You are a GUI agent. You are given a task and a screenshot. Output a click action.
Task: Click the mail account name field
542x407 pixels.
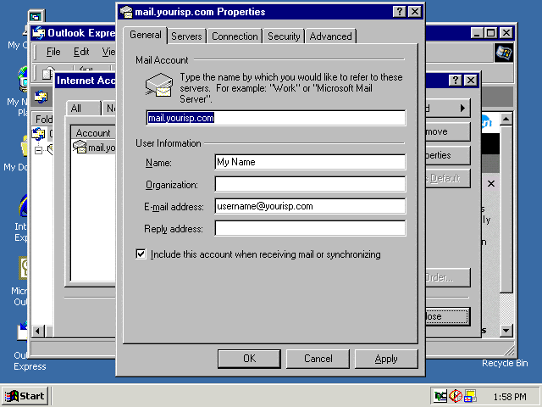point(276,118)
